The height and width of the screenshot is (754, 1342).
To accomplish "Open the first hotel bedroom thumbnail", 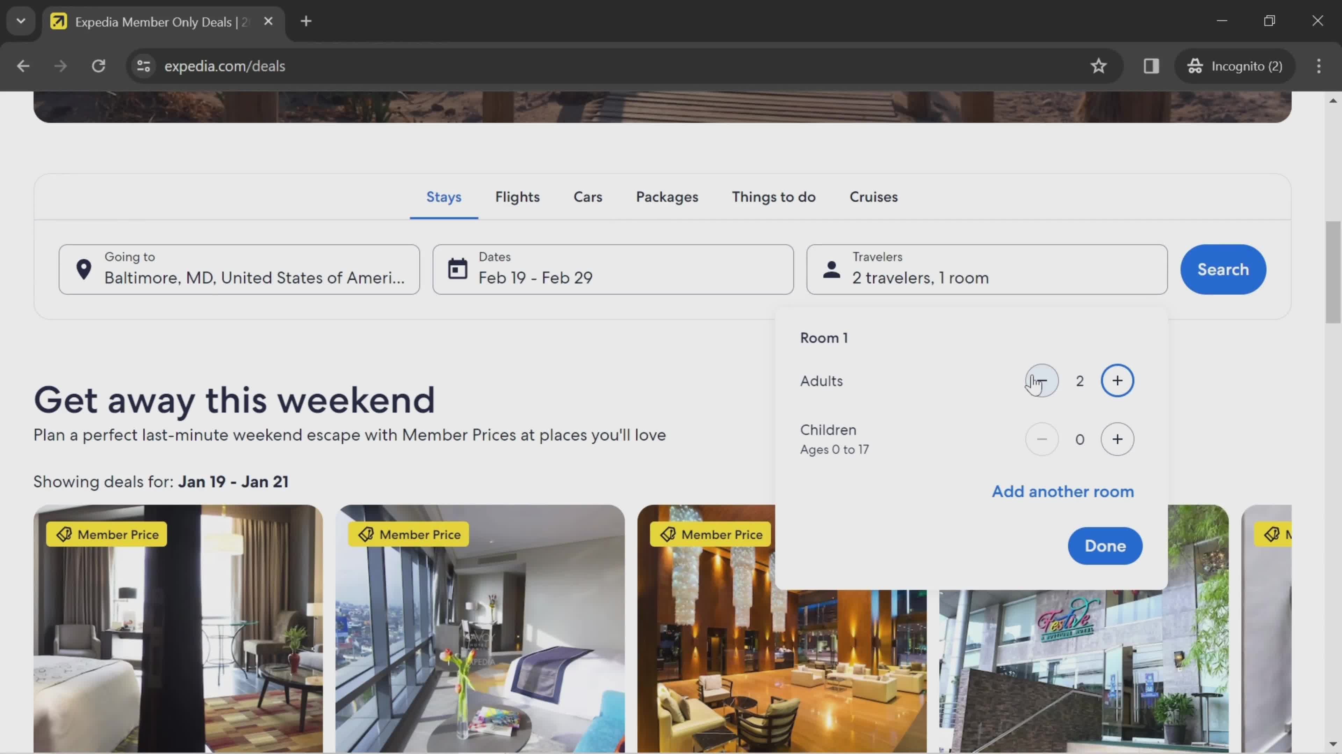I will (178, 629).
